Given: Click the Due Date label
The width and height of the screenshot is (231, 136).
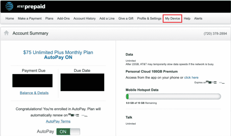Looking at the screenshot, I should coord(82,71).
